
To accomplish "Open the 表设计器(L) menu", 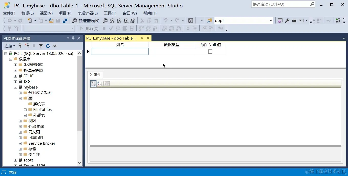I will [x=88, y=13].
